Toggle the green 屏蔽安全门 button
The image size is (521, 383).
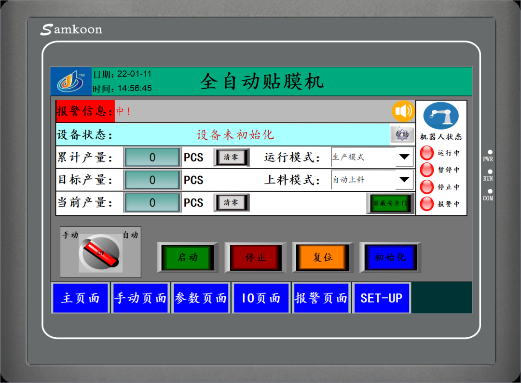390,203
